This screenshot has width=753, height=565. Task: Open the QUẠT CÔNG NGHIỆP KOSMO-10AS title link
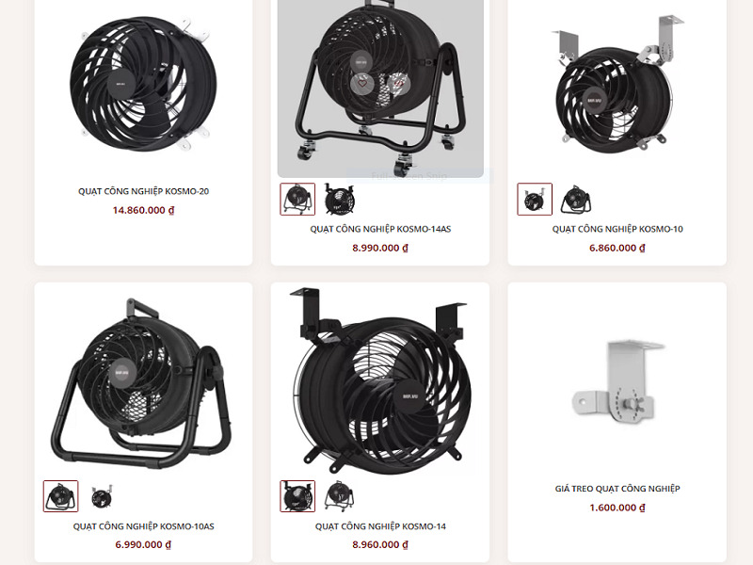tap(144, 526)
